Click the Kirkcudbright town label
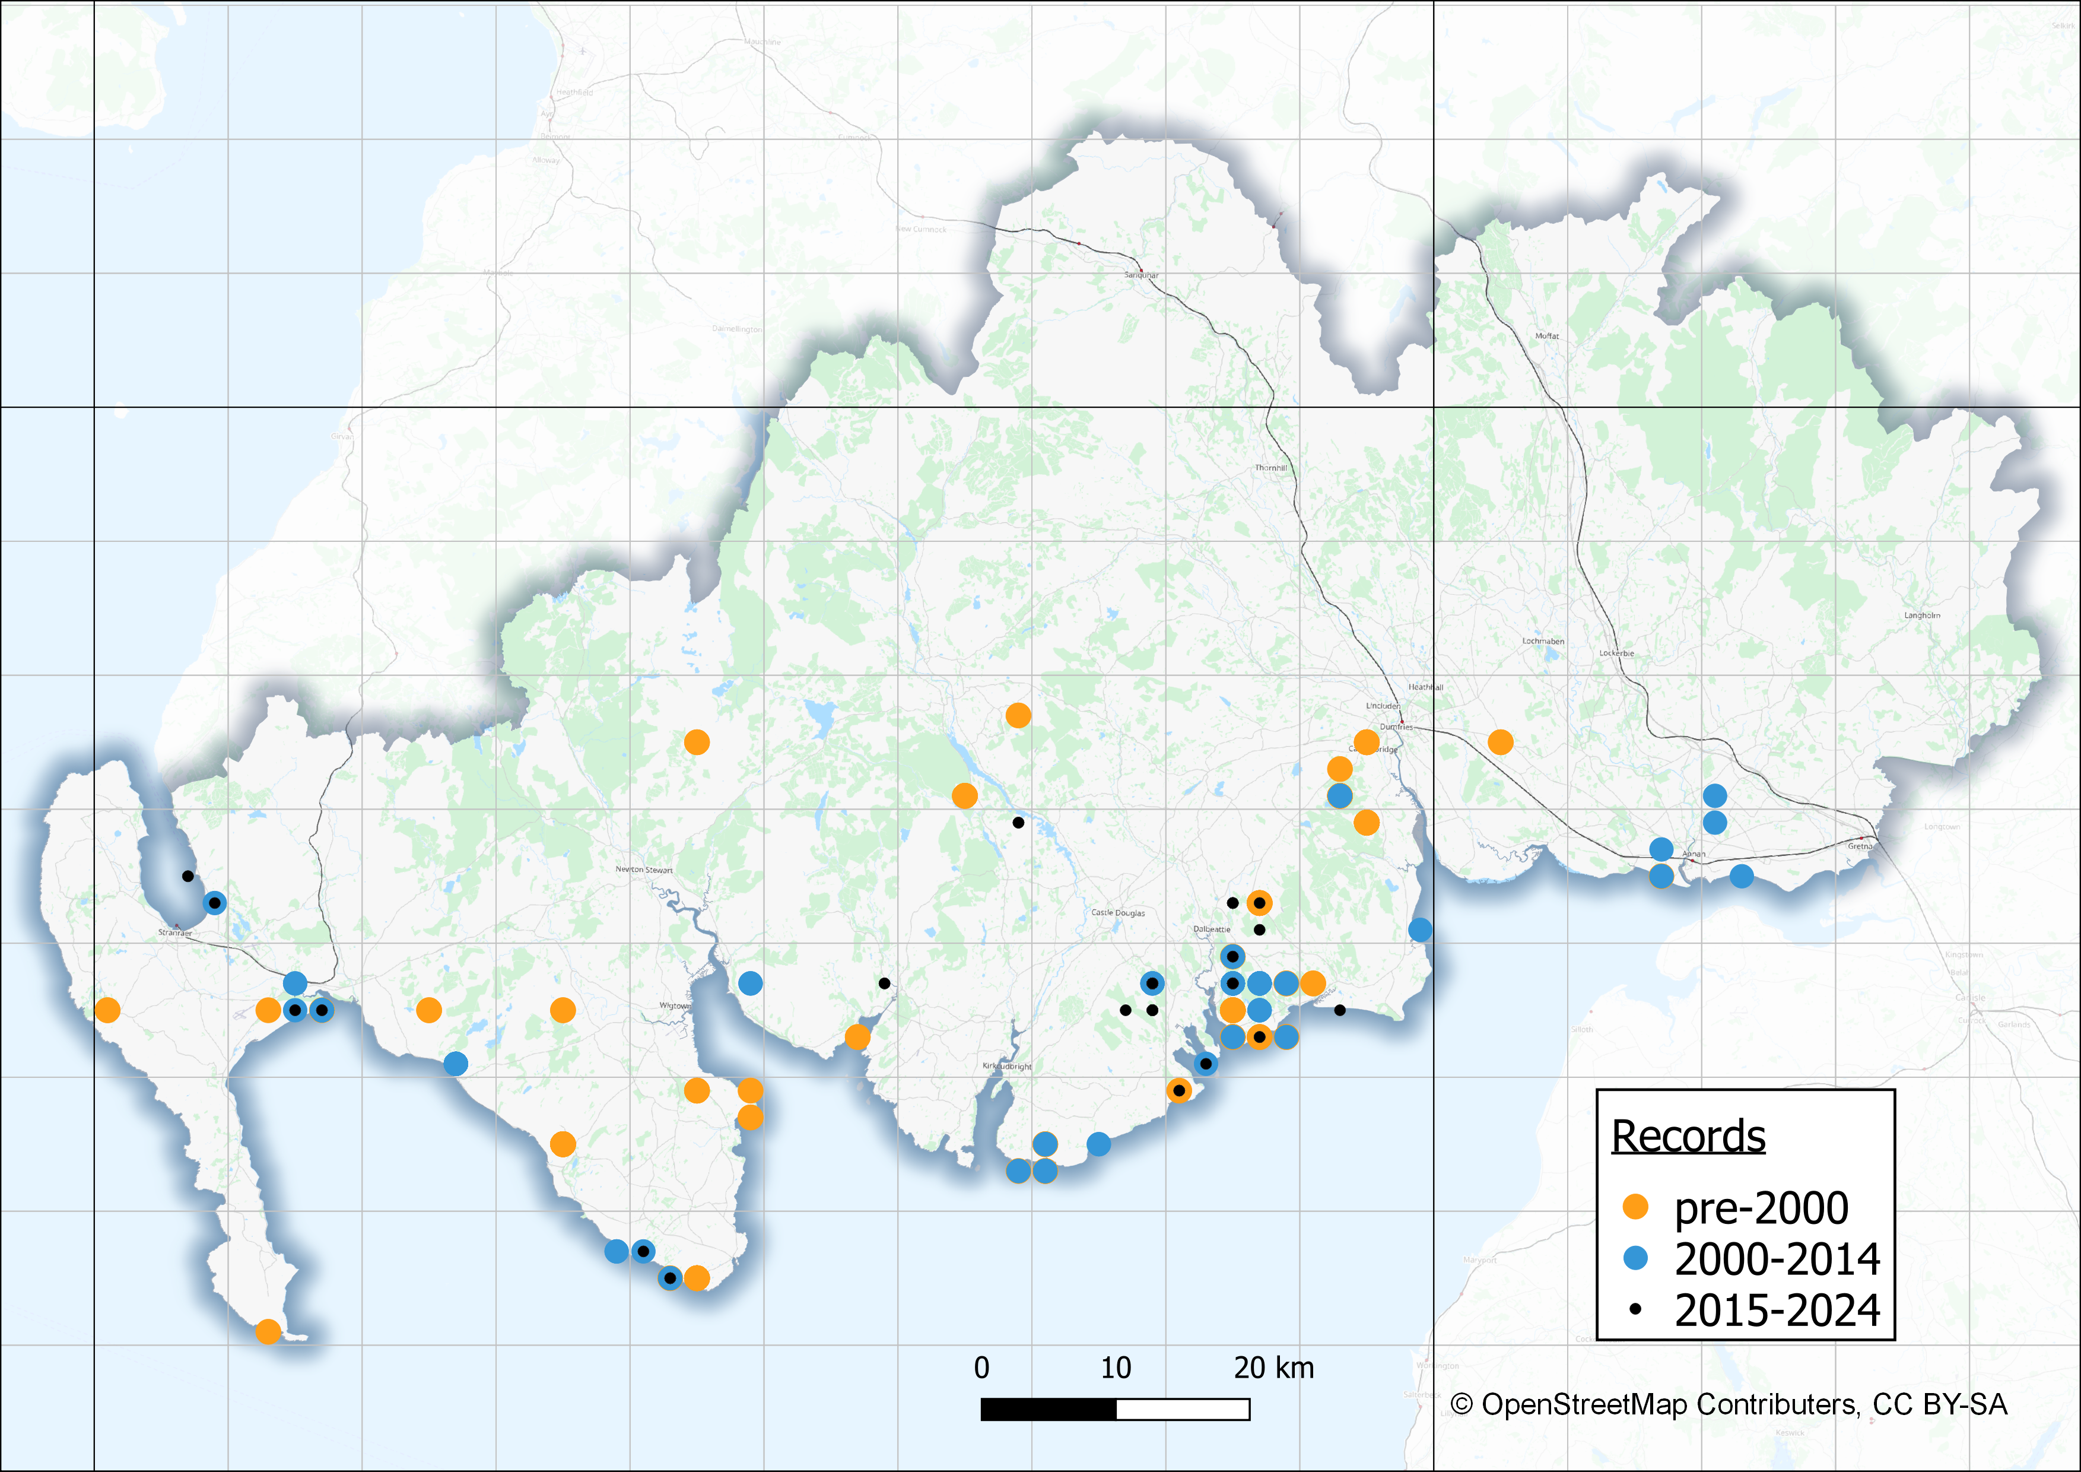The image size is (2081, 1472). point(1007,1066)
